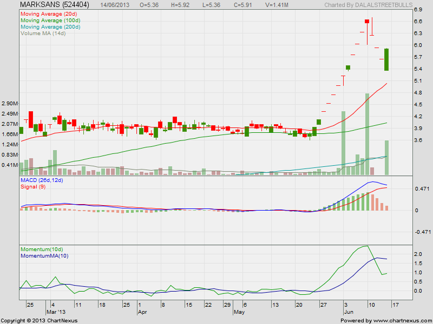Click the 2.0 momentum axis label
The width and height of the screenshot is (433, 324).
click(418, 254)
